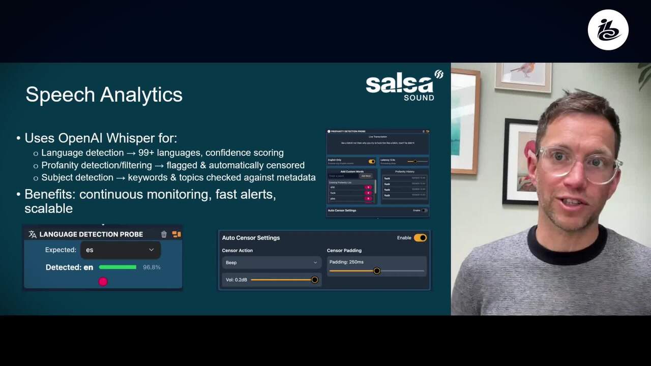Click the Salsa Sound logo
Viewport: 651px width, 366px height.
404,85
